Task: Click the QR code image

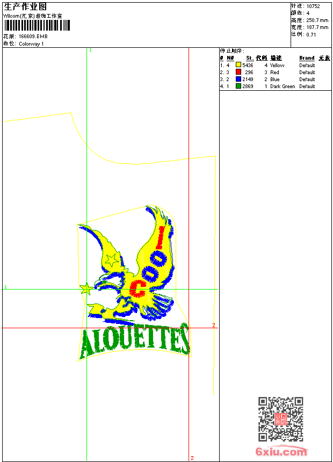Action: click(x=281, y=418)
